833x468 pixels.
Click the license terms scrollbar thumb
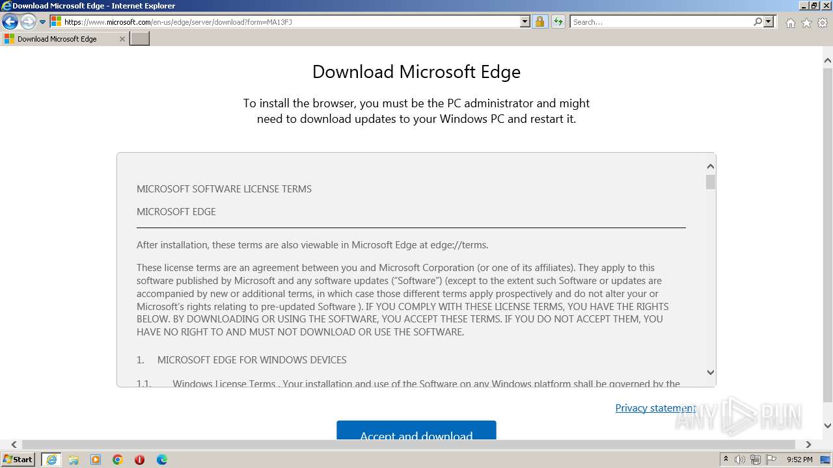pos(711,182)
